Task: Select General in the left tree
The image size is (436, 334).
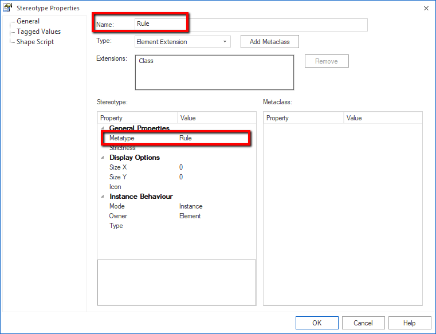Action: tap(28, 21)
